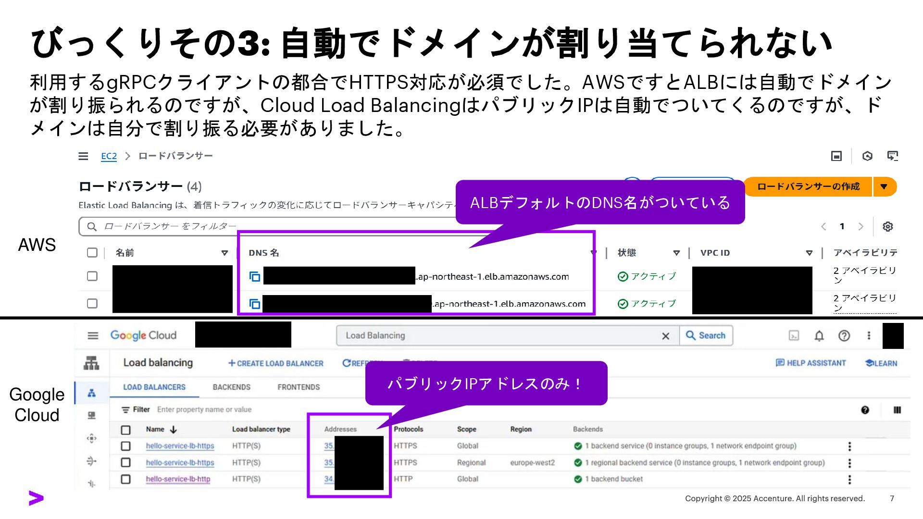Switch to the FRONTENDS tab
The image size is (923, 519).
point(298,387)
